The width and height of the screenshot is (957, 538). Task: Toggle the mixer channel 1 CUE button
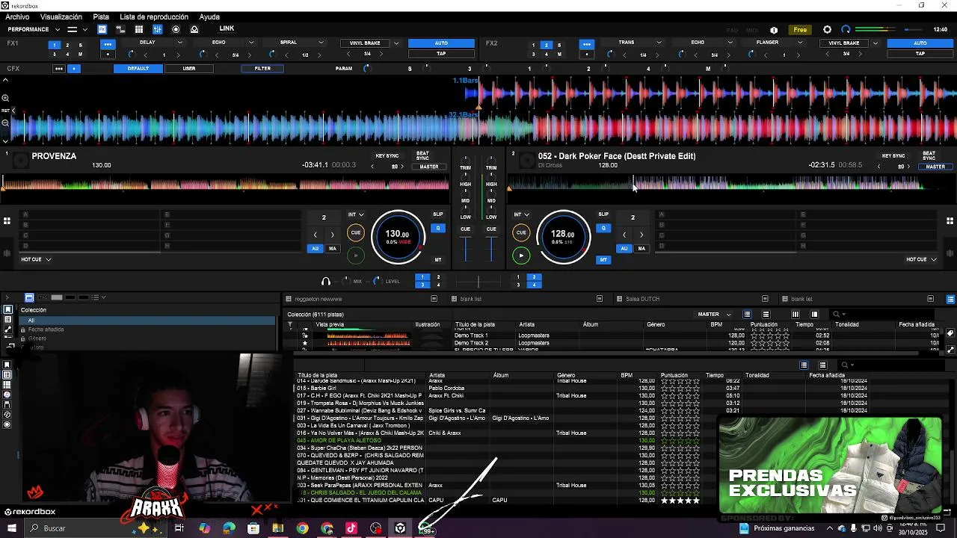(x=466, y=229)
